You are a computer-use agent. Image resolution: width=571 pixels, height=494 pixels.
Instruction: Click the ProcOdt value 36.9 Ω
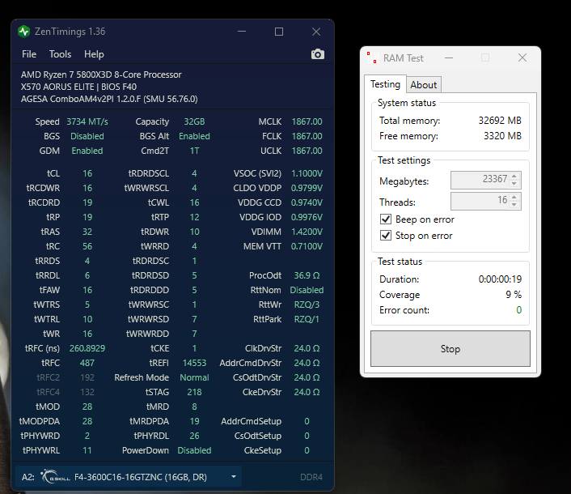pyautogui.click(x=307, y=275)
